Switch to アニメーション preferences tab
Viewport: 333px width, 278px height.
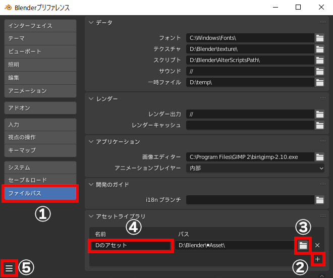(x=40, y=91)
